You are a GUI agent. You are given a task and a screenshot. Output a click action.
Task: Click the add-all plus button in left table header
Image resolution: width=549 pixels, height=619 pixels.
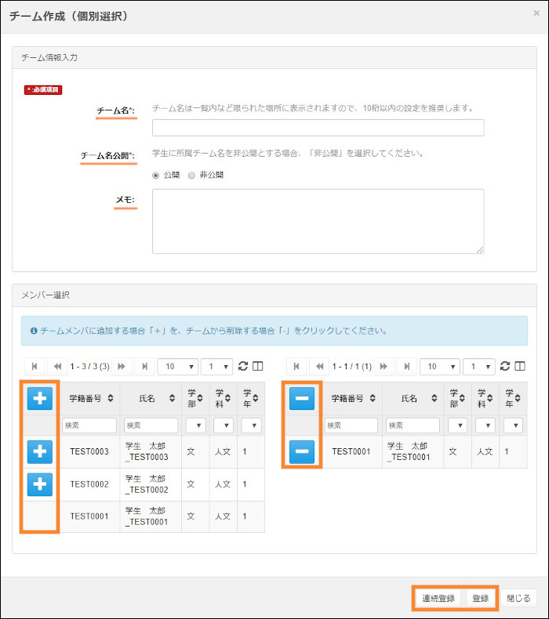point(40,399)
